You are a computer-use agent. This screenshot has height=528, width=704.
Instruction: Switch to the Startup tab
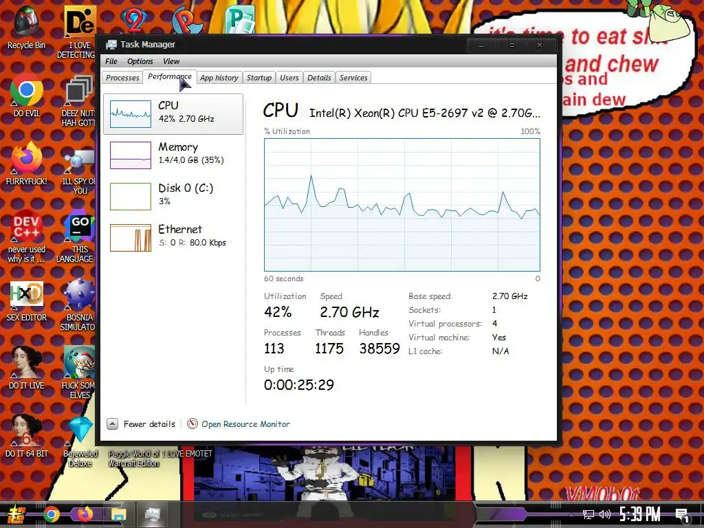259,78
